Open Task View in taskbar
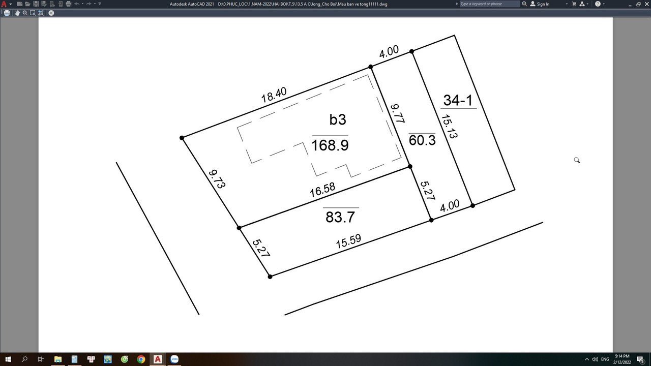The height and width of the screenshot is (366, 651). 41,359
